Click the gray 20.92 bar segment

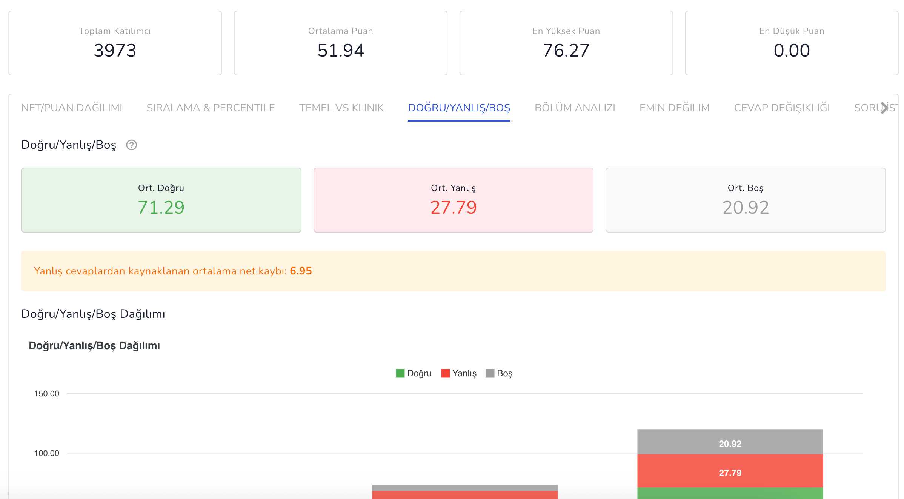tap(730, 442)
